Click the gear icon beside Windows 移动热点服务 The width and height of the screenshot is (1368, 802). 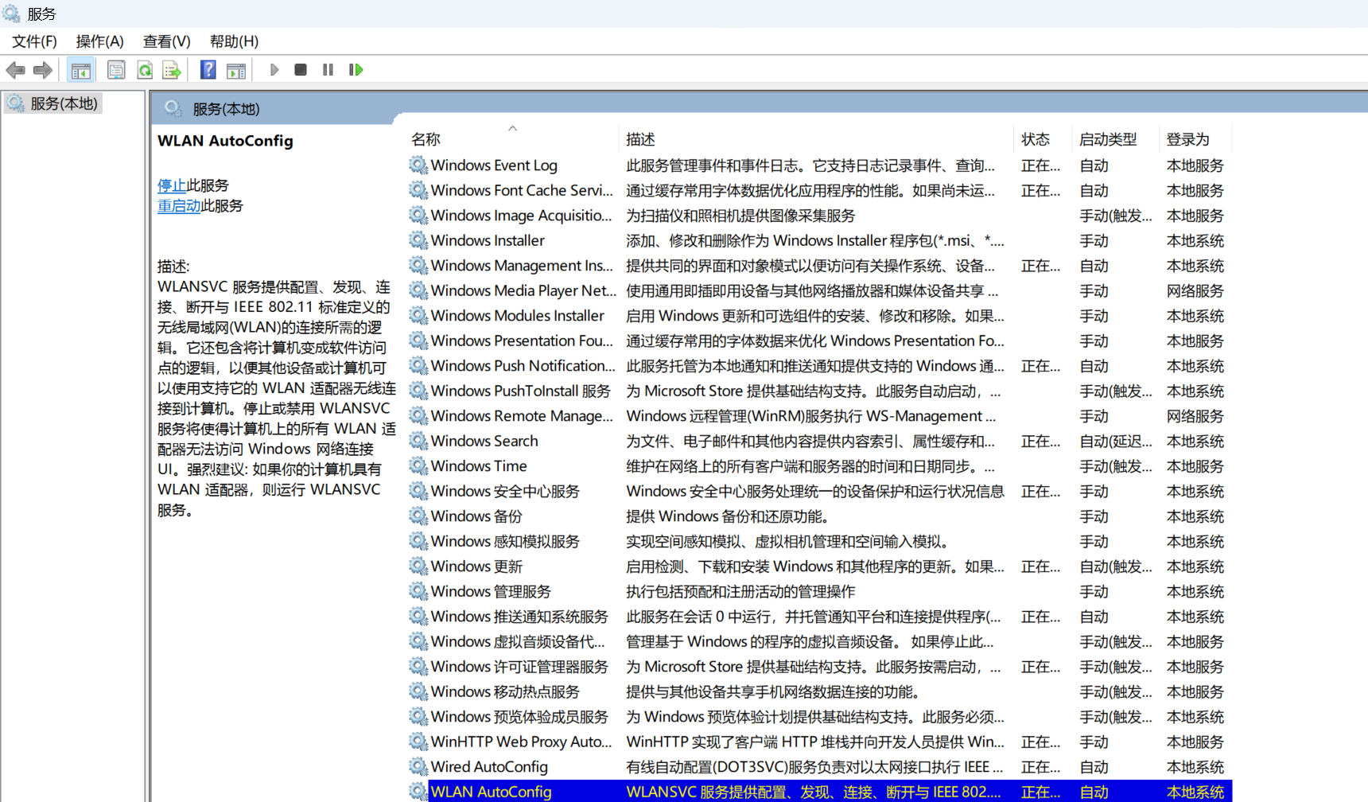click(418, 691)
